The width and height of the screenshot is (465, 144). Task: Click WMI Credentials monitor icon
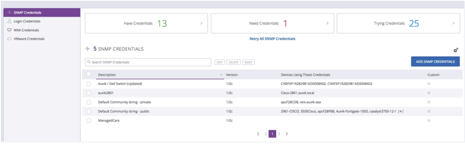pyautogui.click(x=10, y=30)
